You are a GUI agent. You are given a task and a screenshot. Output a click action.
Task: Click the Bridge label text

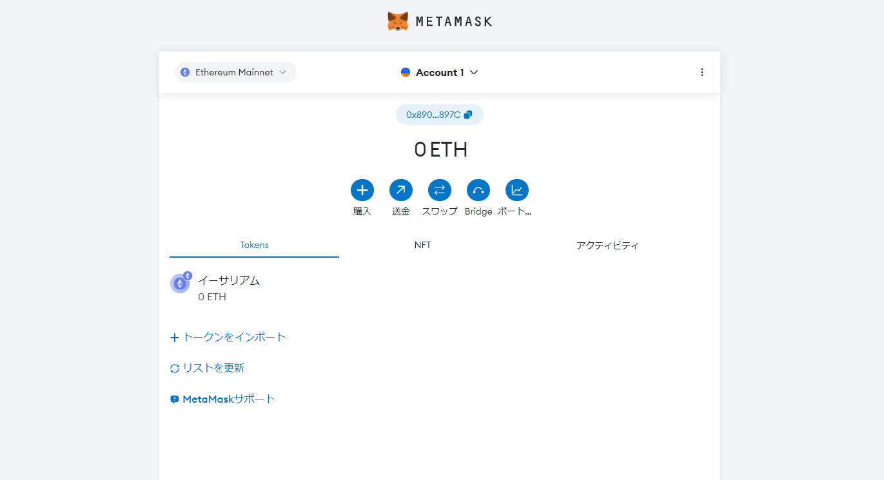click(478, 211)
